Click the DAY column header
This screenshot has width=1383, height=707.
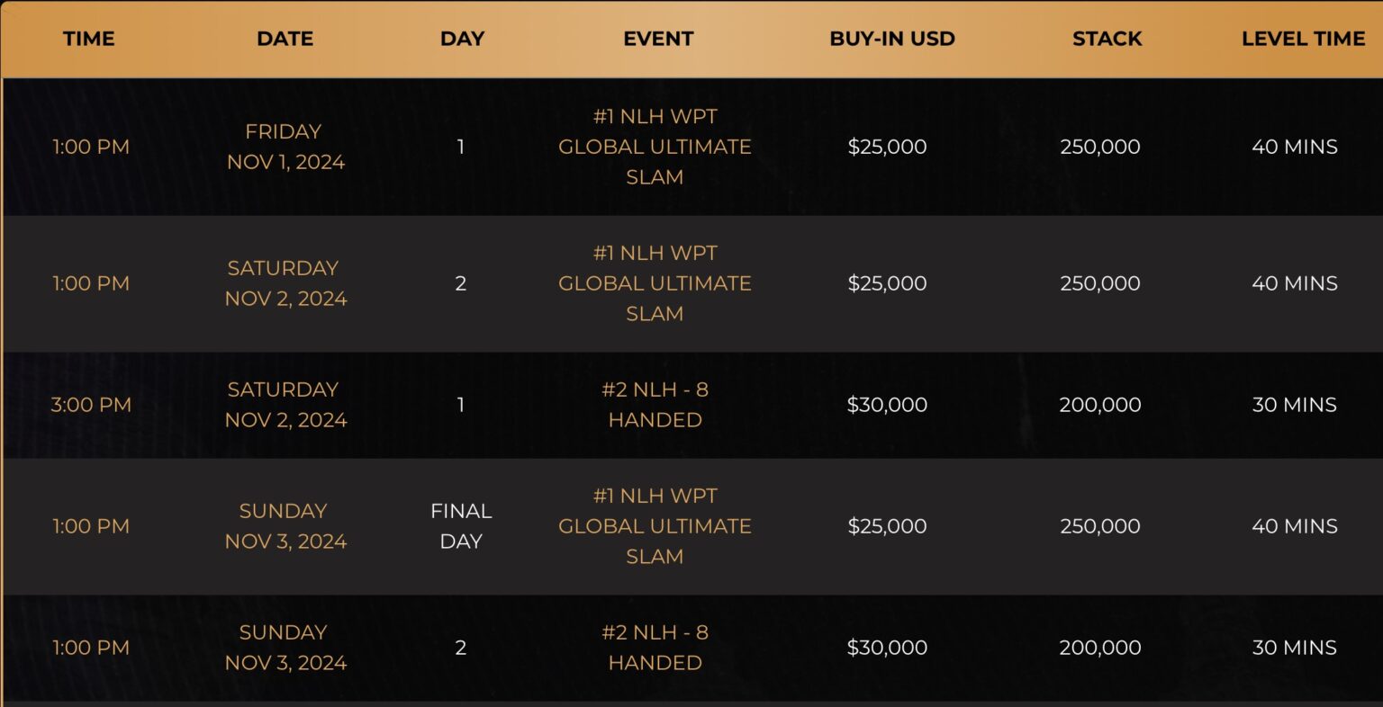[x=462, y=39]
